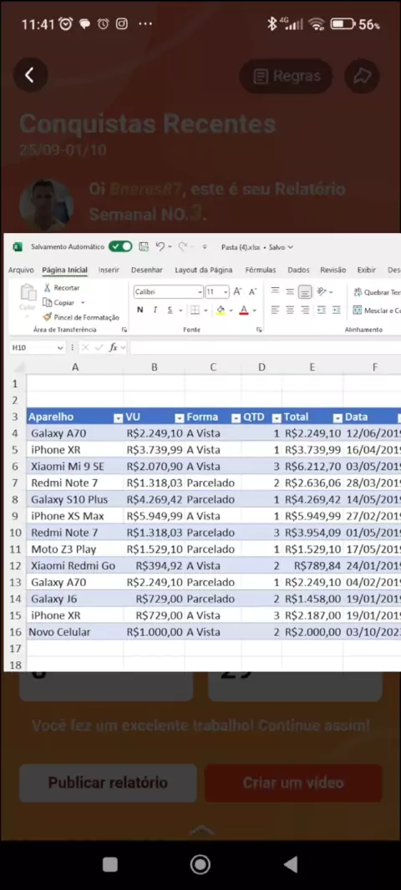This screenshot has height=890, width=401.
Task: Click the bottom align icon
Action: [305, 291]
